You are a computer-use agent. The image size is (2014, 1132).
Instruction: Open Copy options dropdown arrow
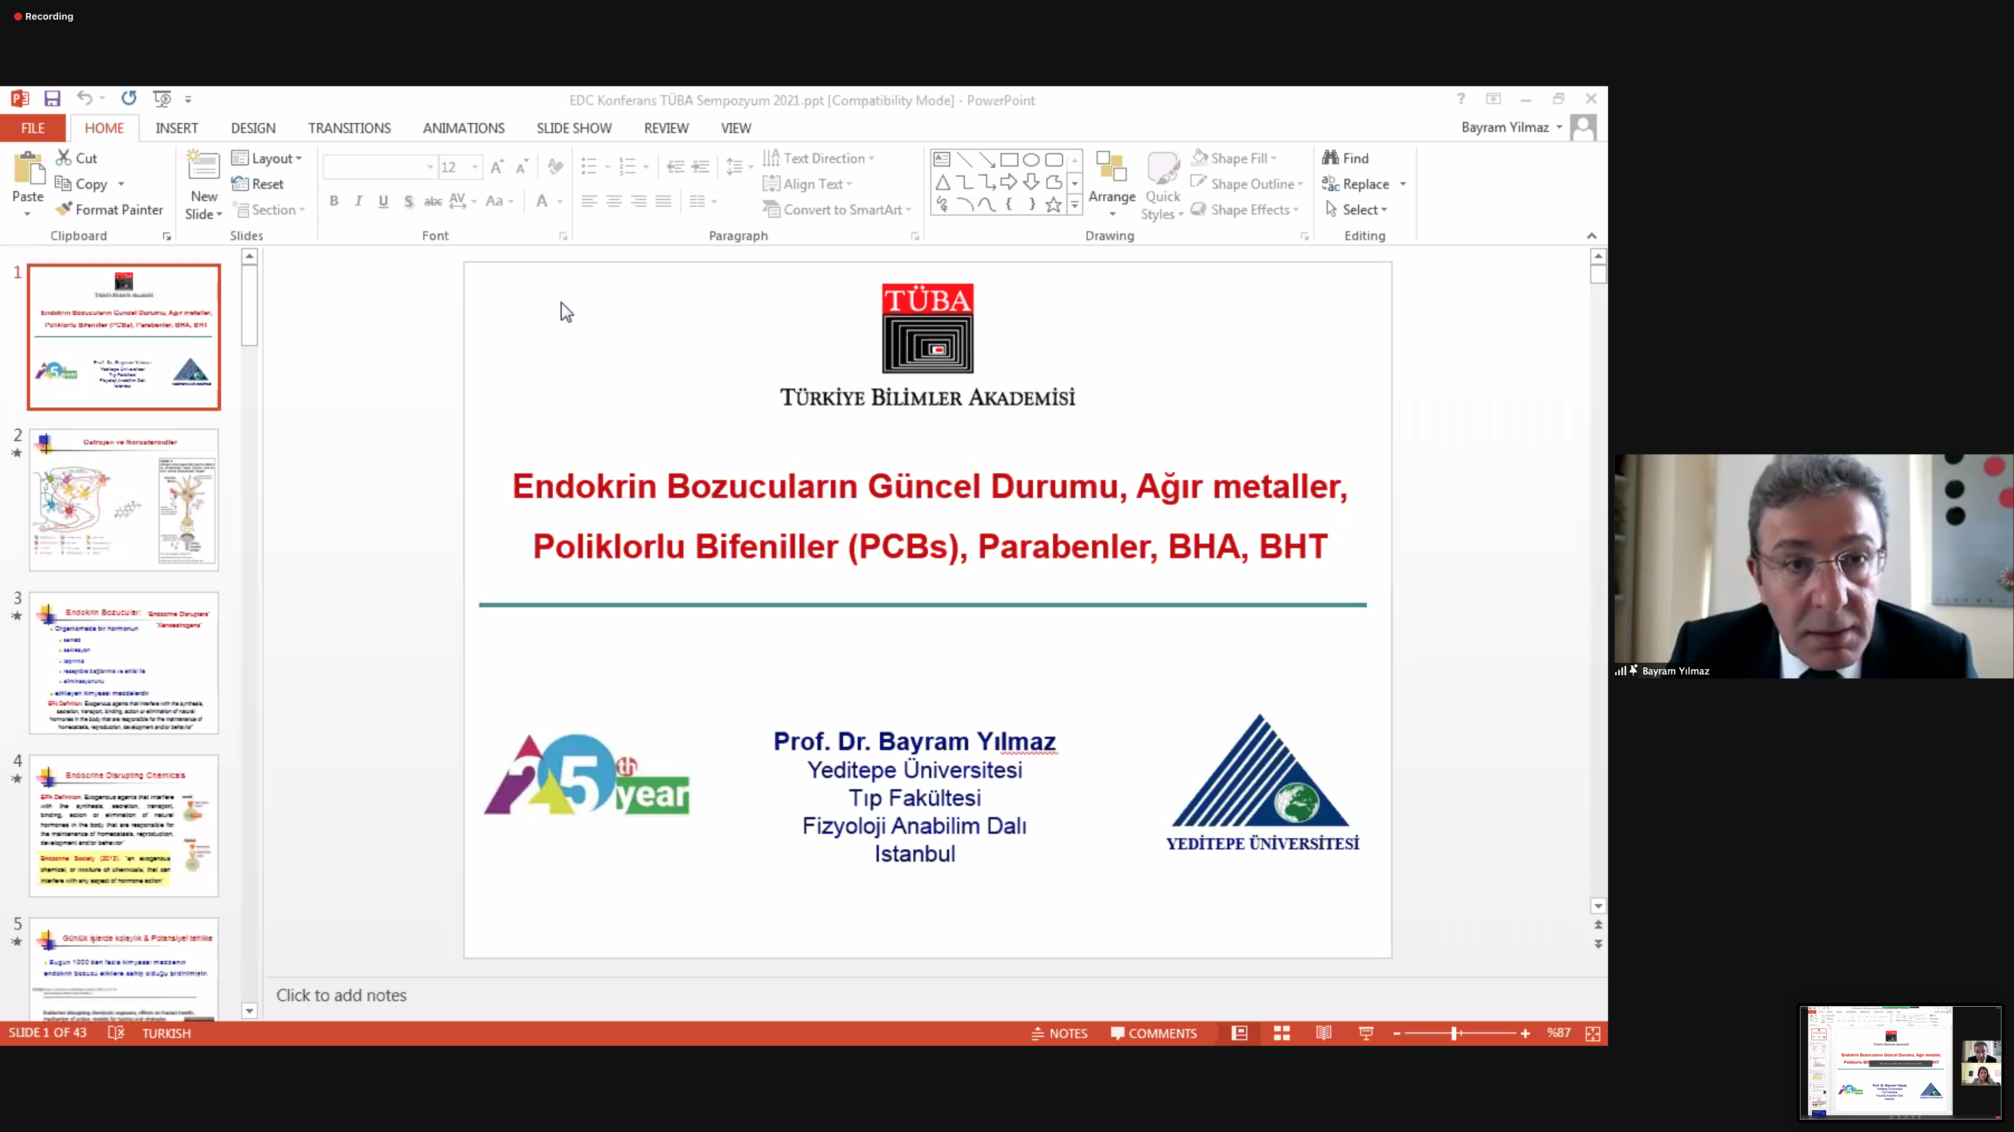(x=121, y=184)
